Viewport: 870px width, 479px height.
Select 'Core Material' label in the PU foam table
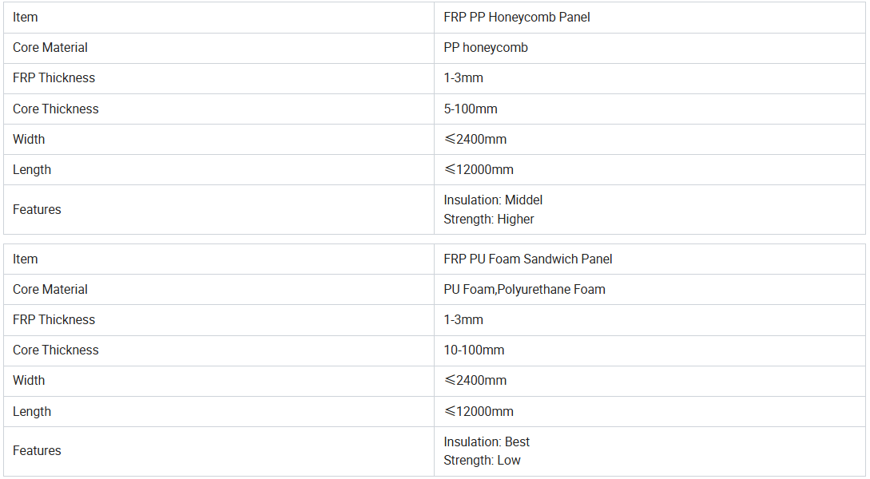point(50,289)
